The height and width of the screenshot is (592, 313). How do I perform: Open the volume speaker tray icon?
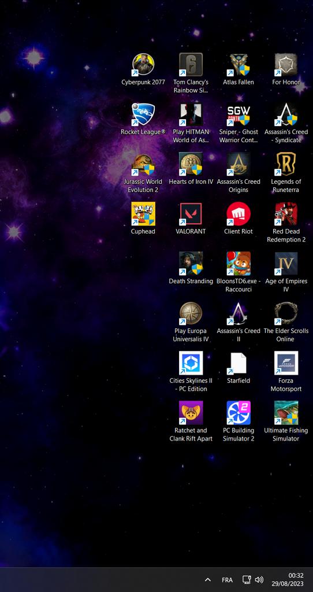(x=259, y=580)
